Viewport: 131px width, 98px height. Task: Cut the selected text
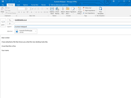click(7, 8)
